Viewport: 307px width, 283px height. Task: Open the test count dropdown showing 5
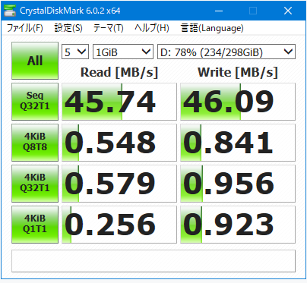tap(75, 52)
